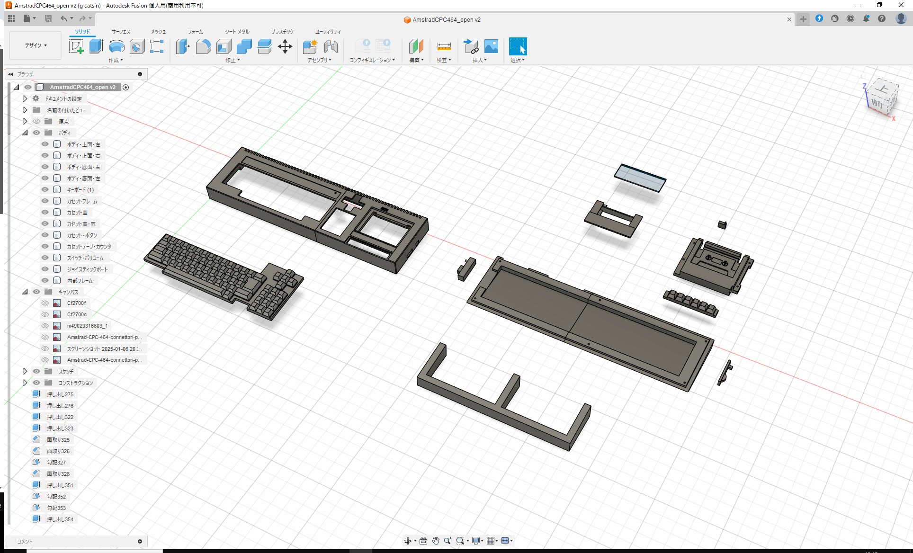Image resolution: width=913 pixels, height=553 pixels.
Task: Show the Cf2700f canvas by clicking its eye
Action: [45, 303]
